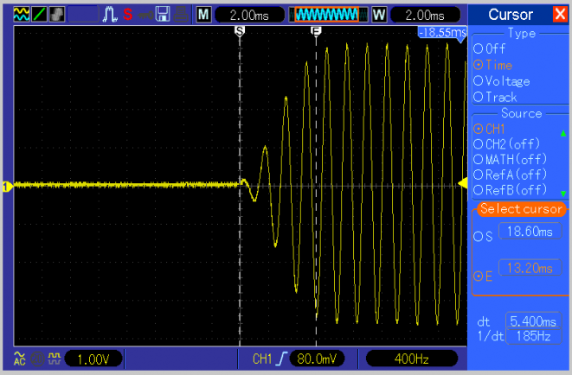This screenshot has width=572, height=375.
Task: Click the Select cursor button
Action: pos(521,210)
